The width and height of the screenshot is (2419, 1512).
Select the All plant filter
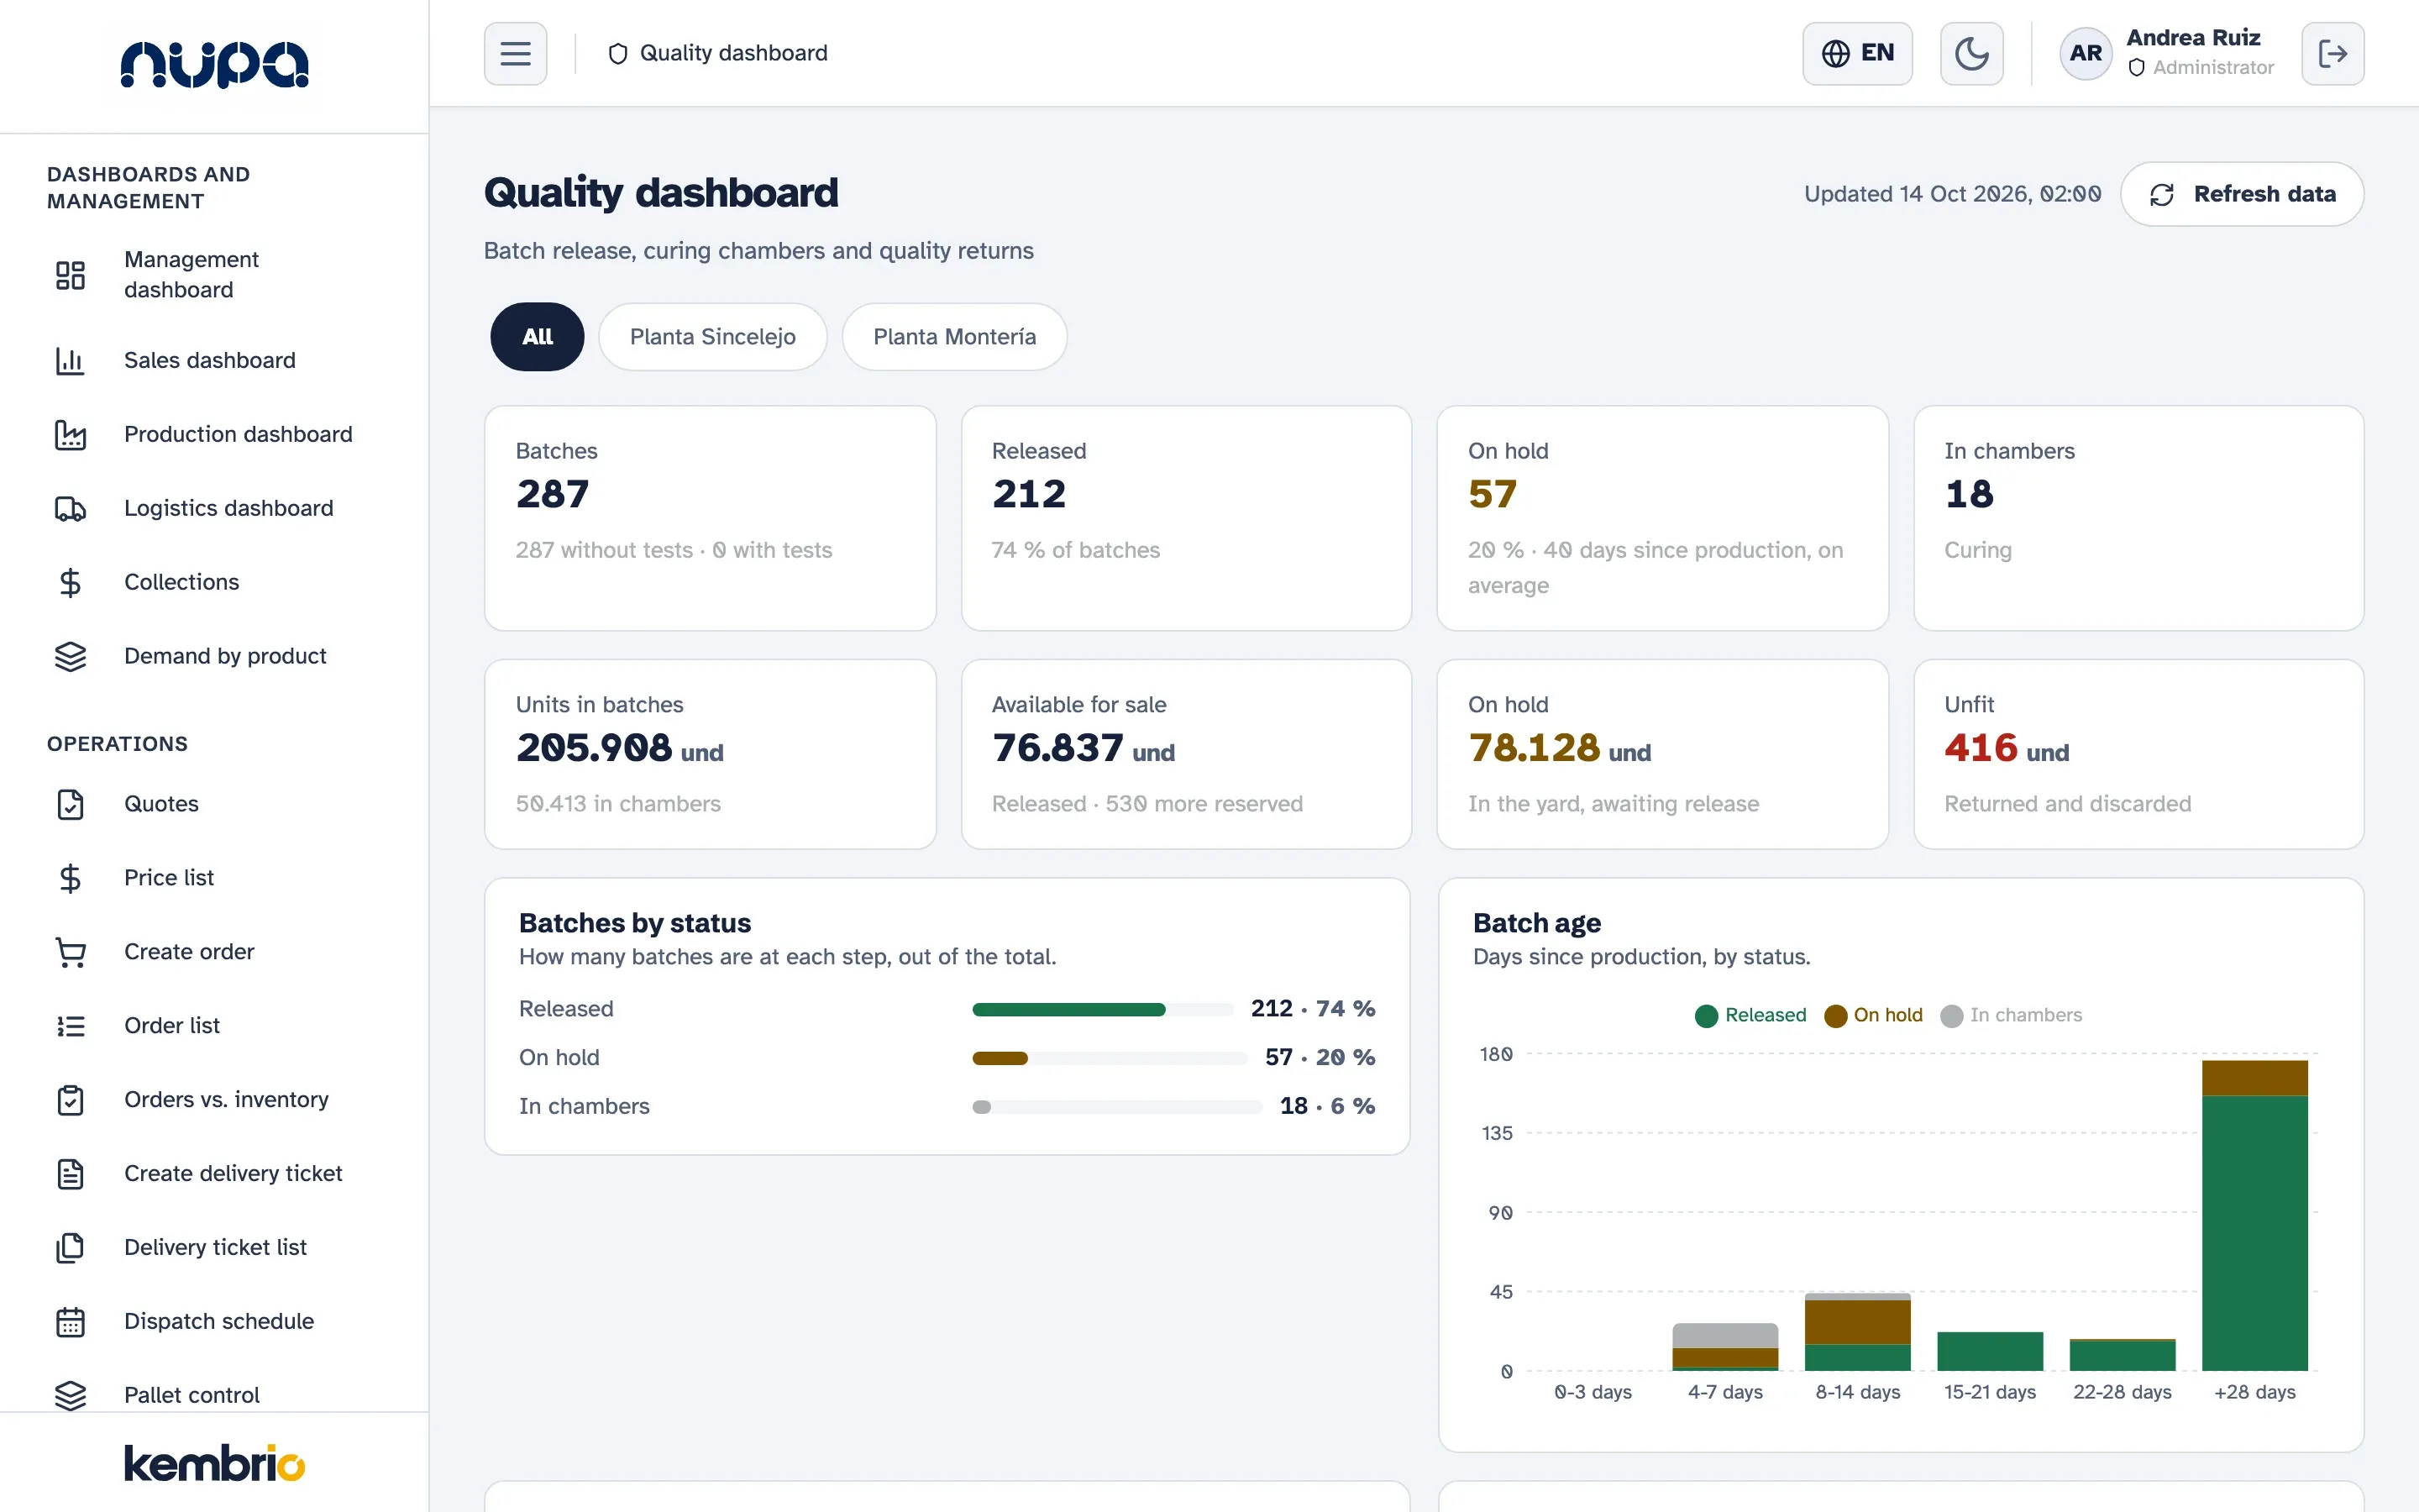[x=537, y=337]
